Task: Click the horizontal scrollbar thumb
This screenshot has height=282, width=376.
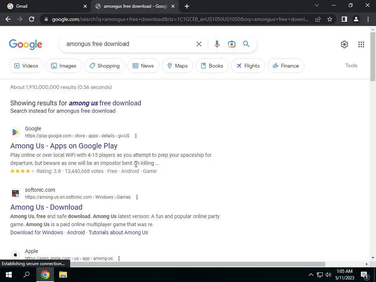Action: [198, 264]
